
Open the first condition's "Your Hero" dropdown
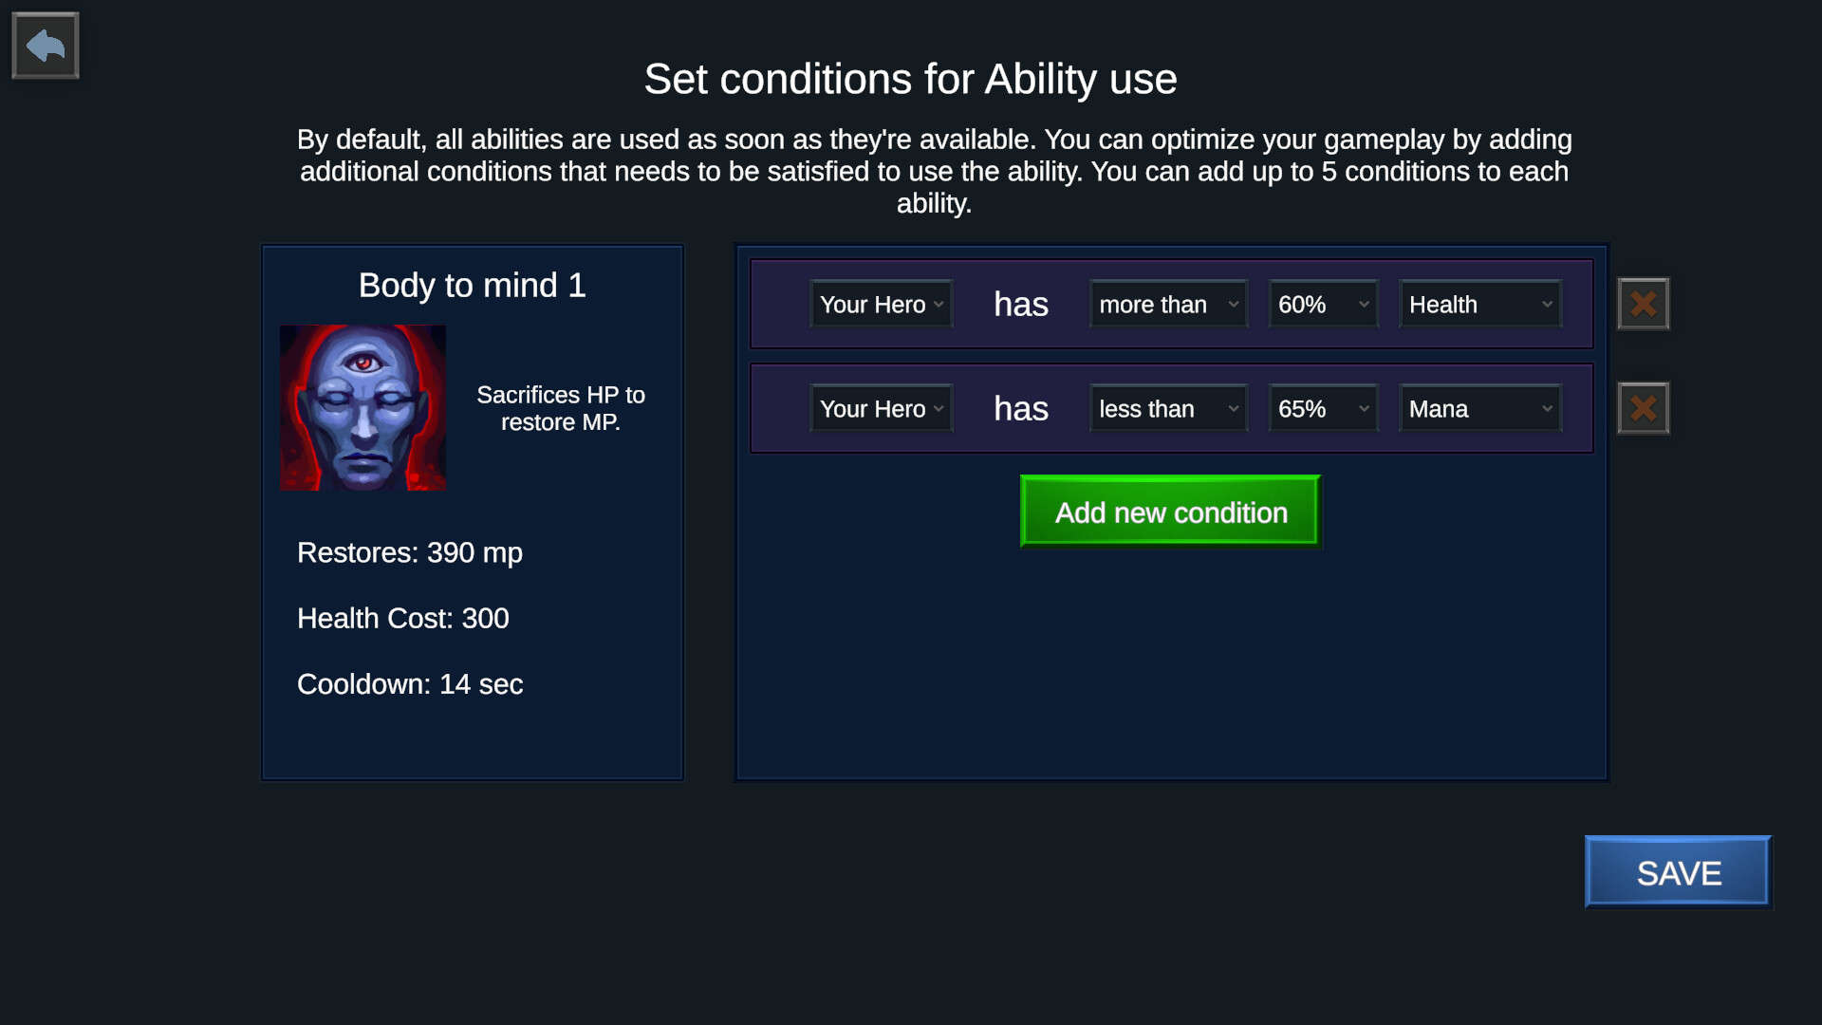point(881,305)
